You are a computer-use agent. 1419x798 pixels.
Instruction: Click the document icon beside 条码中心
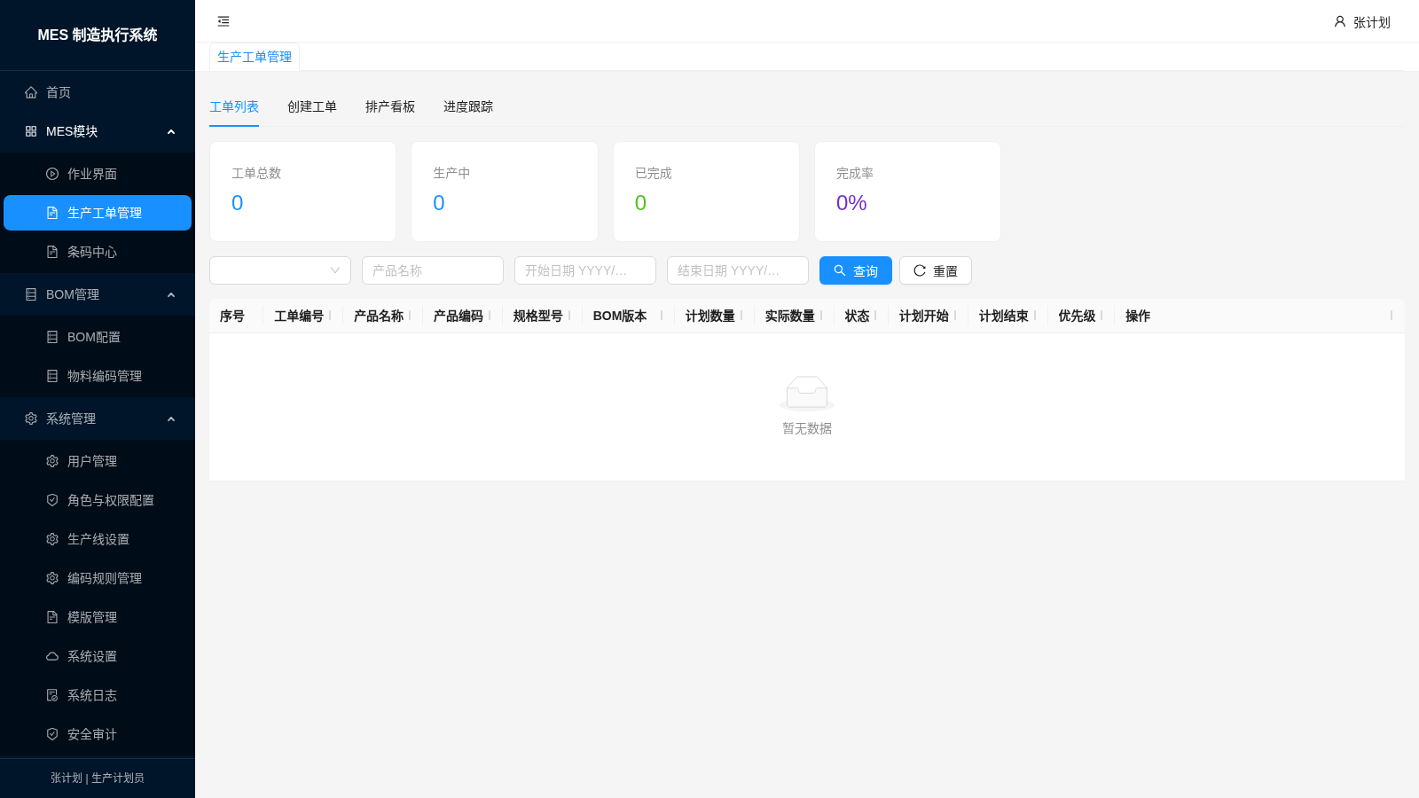tap(52, 252)
